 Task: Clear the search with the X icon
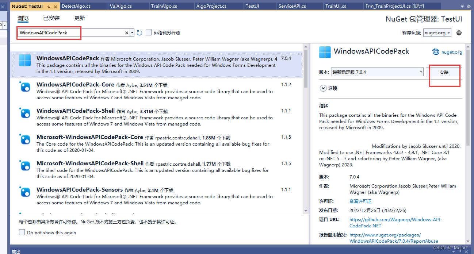pos(126,32)
